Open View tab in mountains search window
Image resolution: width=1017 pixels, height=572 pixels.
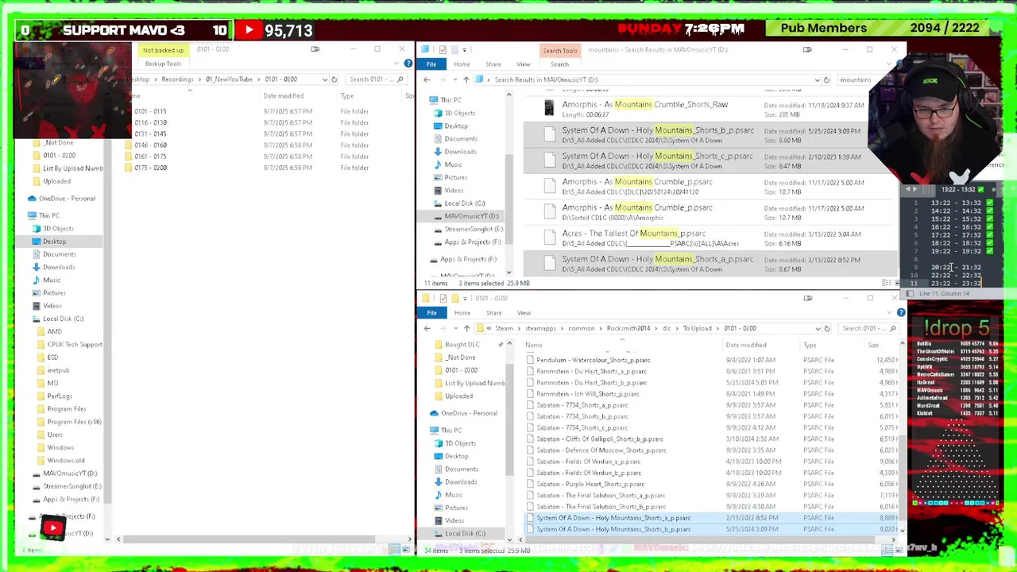524,64
